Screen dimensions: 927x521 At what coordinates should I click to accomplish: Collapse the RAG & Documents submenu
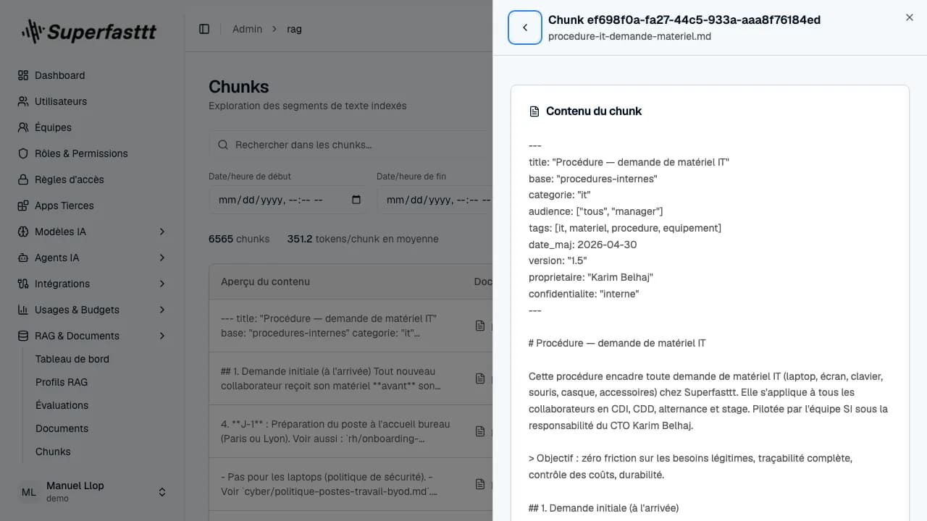click(x=162, y=336)
